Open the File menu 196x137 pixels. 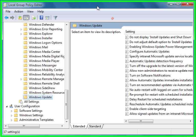point(8,12)
